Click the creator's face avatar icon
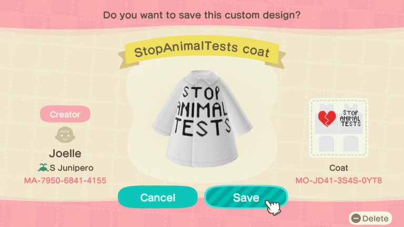The width and height of the screenshot is (404, 227). [65, 135]
